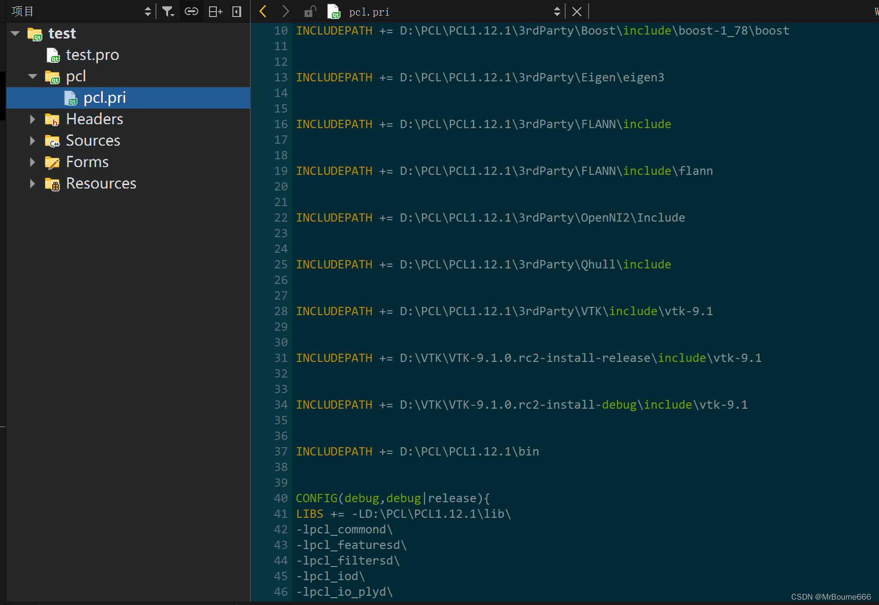The image size is (879, 605).
Task: Click the test project Qt folder icon
Action: (x=35, y=34)
